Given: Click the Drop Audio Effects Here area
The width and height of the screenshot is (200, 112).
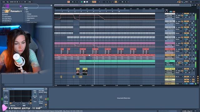Looking at the screenshot, I should pos(123,98).
